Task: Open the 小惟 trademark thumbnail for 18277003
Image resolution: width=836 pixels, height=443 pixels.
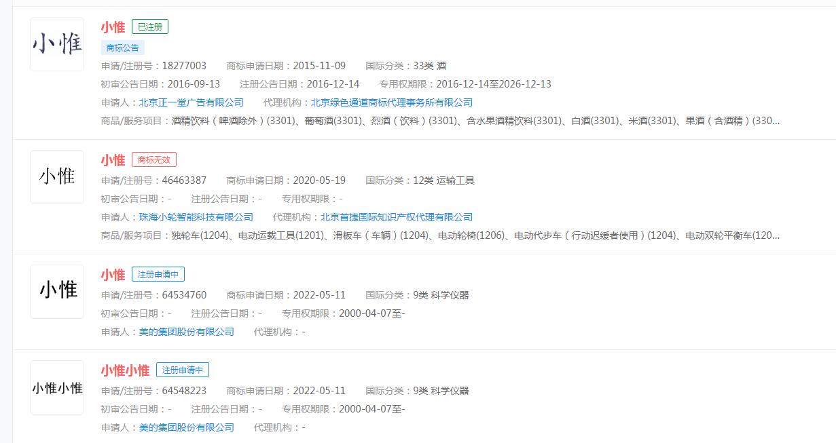Action: point(57,44)
